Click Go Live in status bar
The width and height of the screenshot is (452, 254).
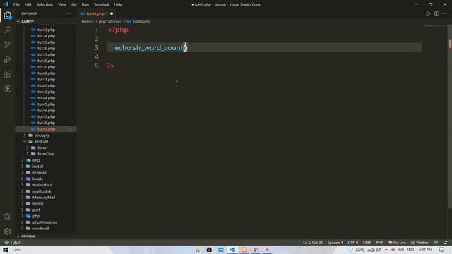[x=397, y=243]
